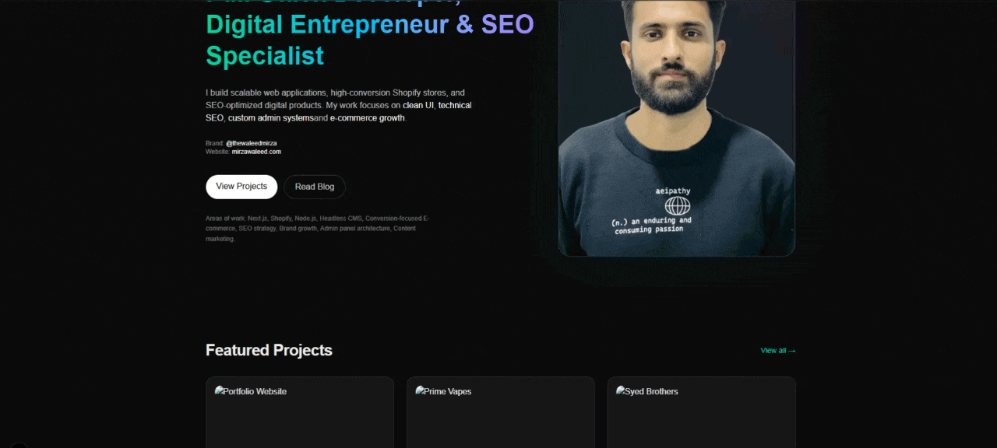The height and width of the screenshot is (448, 997).
Task: Open the Prime Vapes project card
Action: coord(501,412)
